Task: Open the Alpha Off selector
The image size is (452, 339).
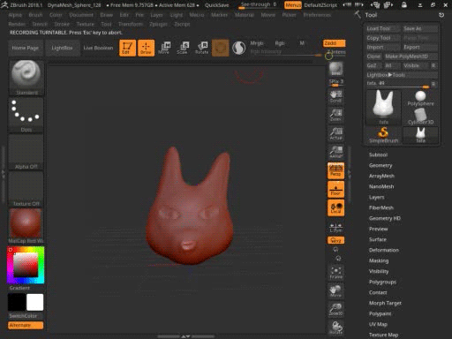Action: click(26, 152)
